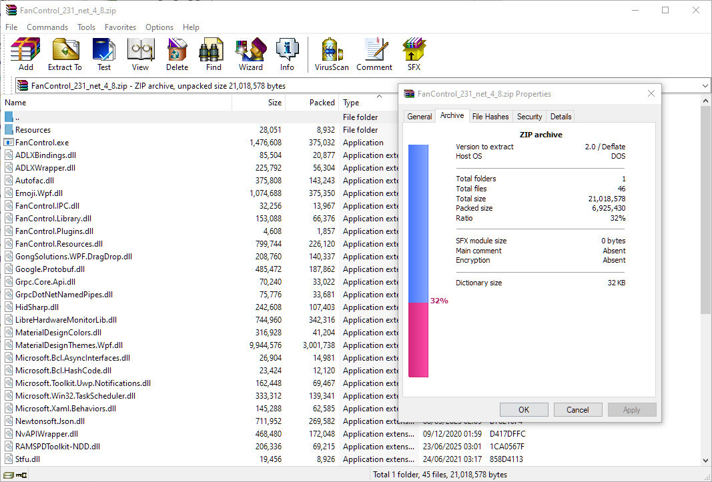Viewport: 712px width, 482px height.
Task: Click the HidSharp.dll file icon
Action: tap(9, 307)
